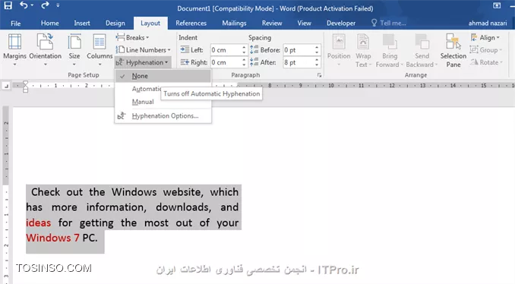
Task: Click the word 'website,' in the document
Action: pyautogui.click(x=183, y=192)
